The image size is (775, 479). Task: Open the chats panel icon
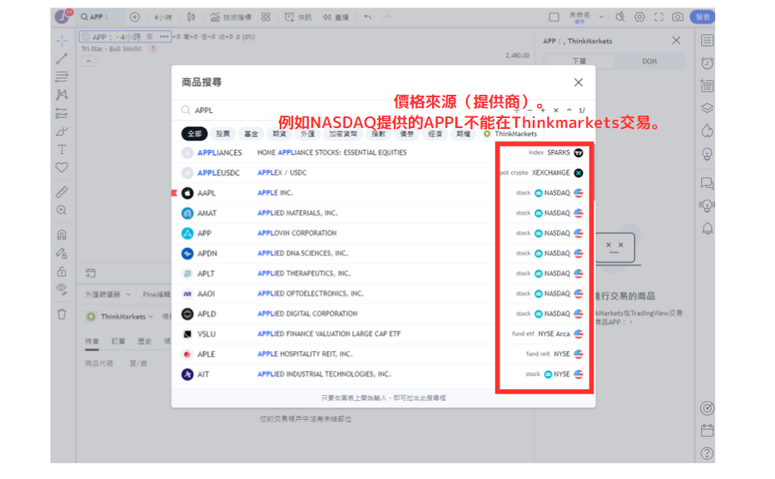point(707,184)
